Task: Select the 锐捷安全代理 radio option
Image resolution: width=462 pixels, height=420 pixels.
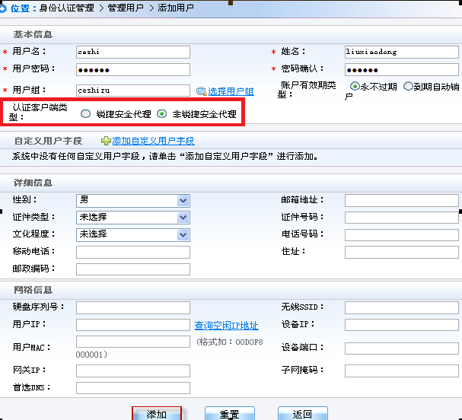Action: pos(86,114)
